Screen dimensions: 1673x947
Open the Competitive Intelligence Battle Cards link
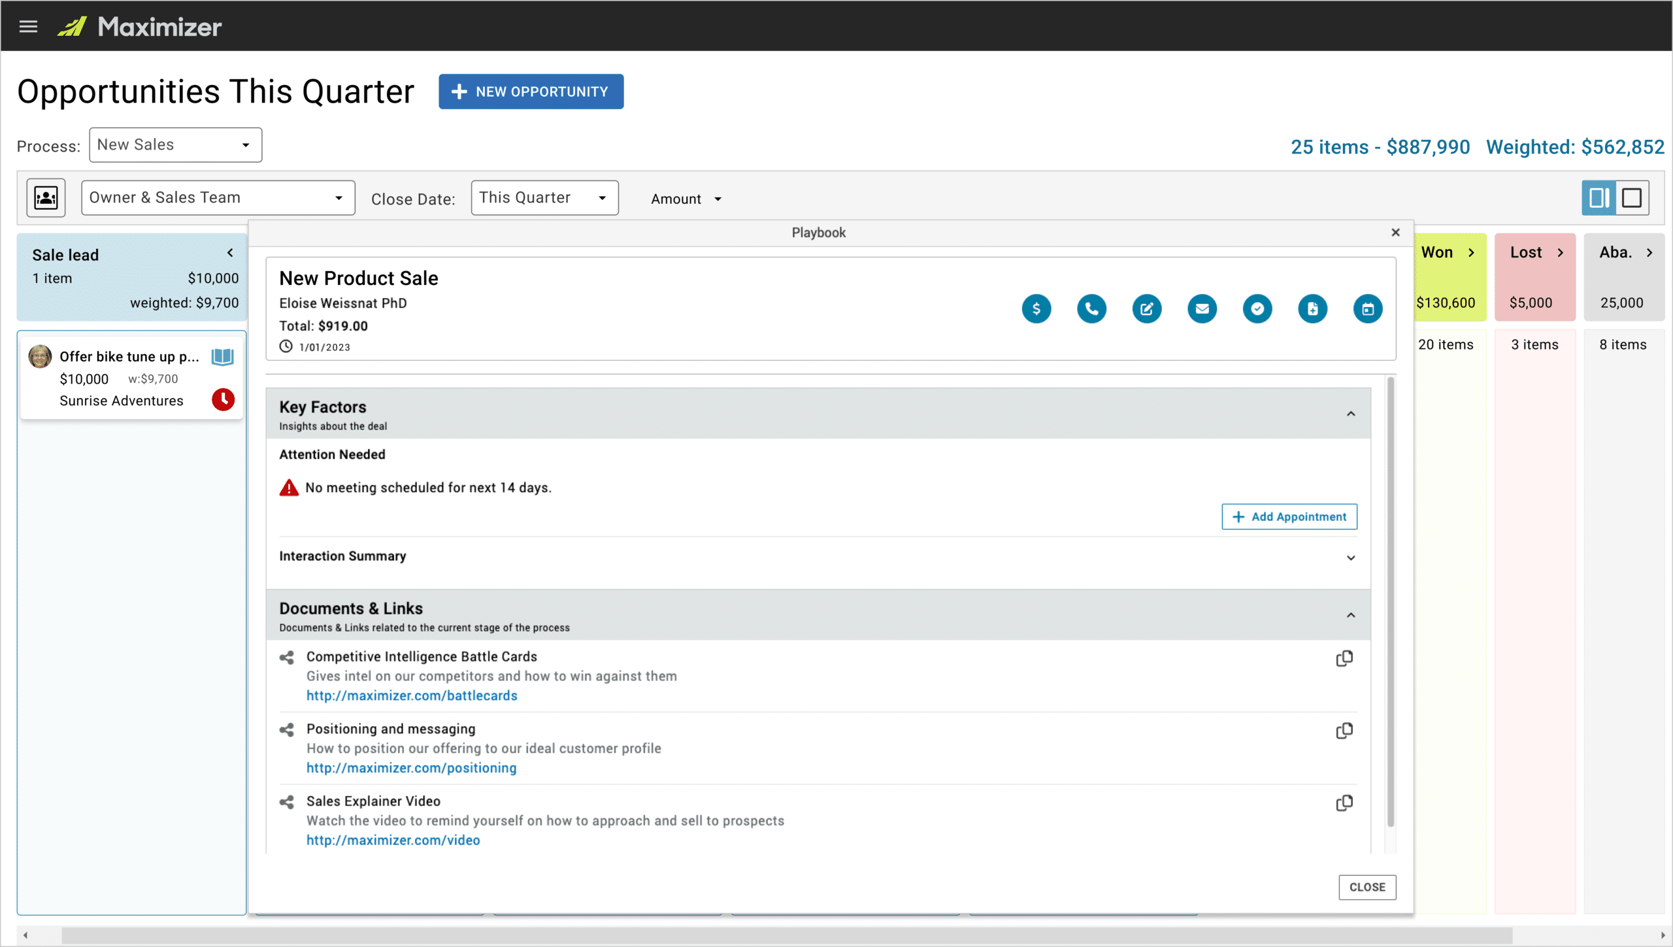coord(410,695)
